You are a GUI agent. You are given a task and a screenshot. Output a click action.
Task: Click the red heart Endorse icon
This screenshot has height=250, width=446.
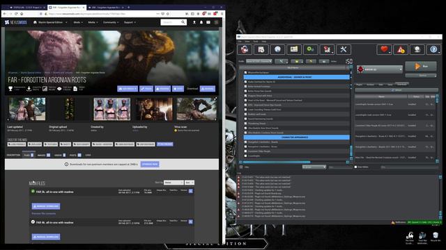click(x=384, y=49)
